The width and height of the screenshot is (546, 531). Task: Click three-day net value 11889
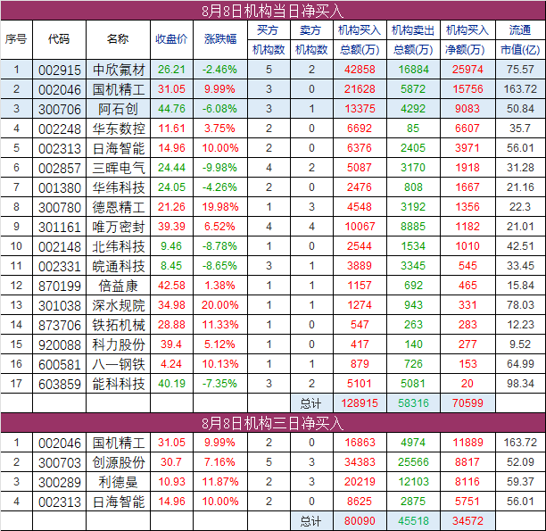click(x=467, y=443)
